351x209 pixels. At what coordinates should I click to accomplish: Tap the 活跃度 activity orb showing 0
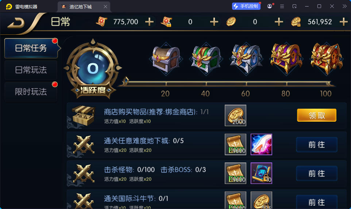[x=93, y=69]
